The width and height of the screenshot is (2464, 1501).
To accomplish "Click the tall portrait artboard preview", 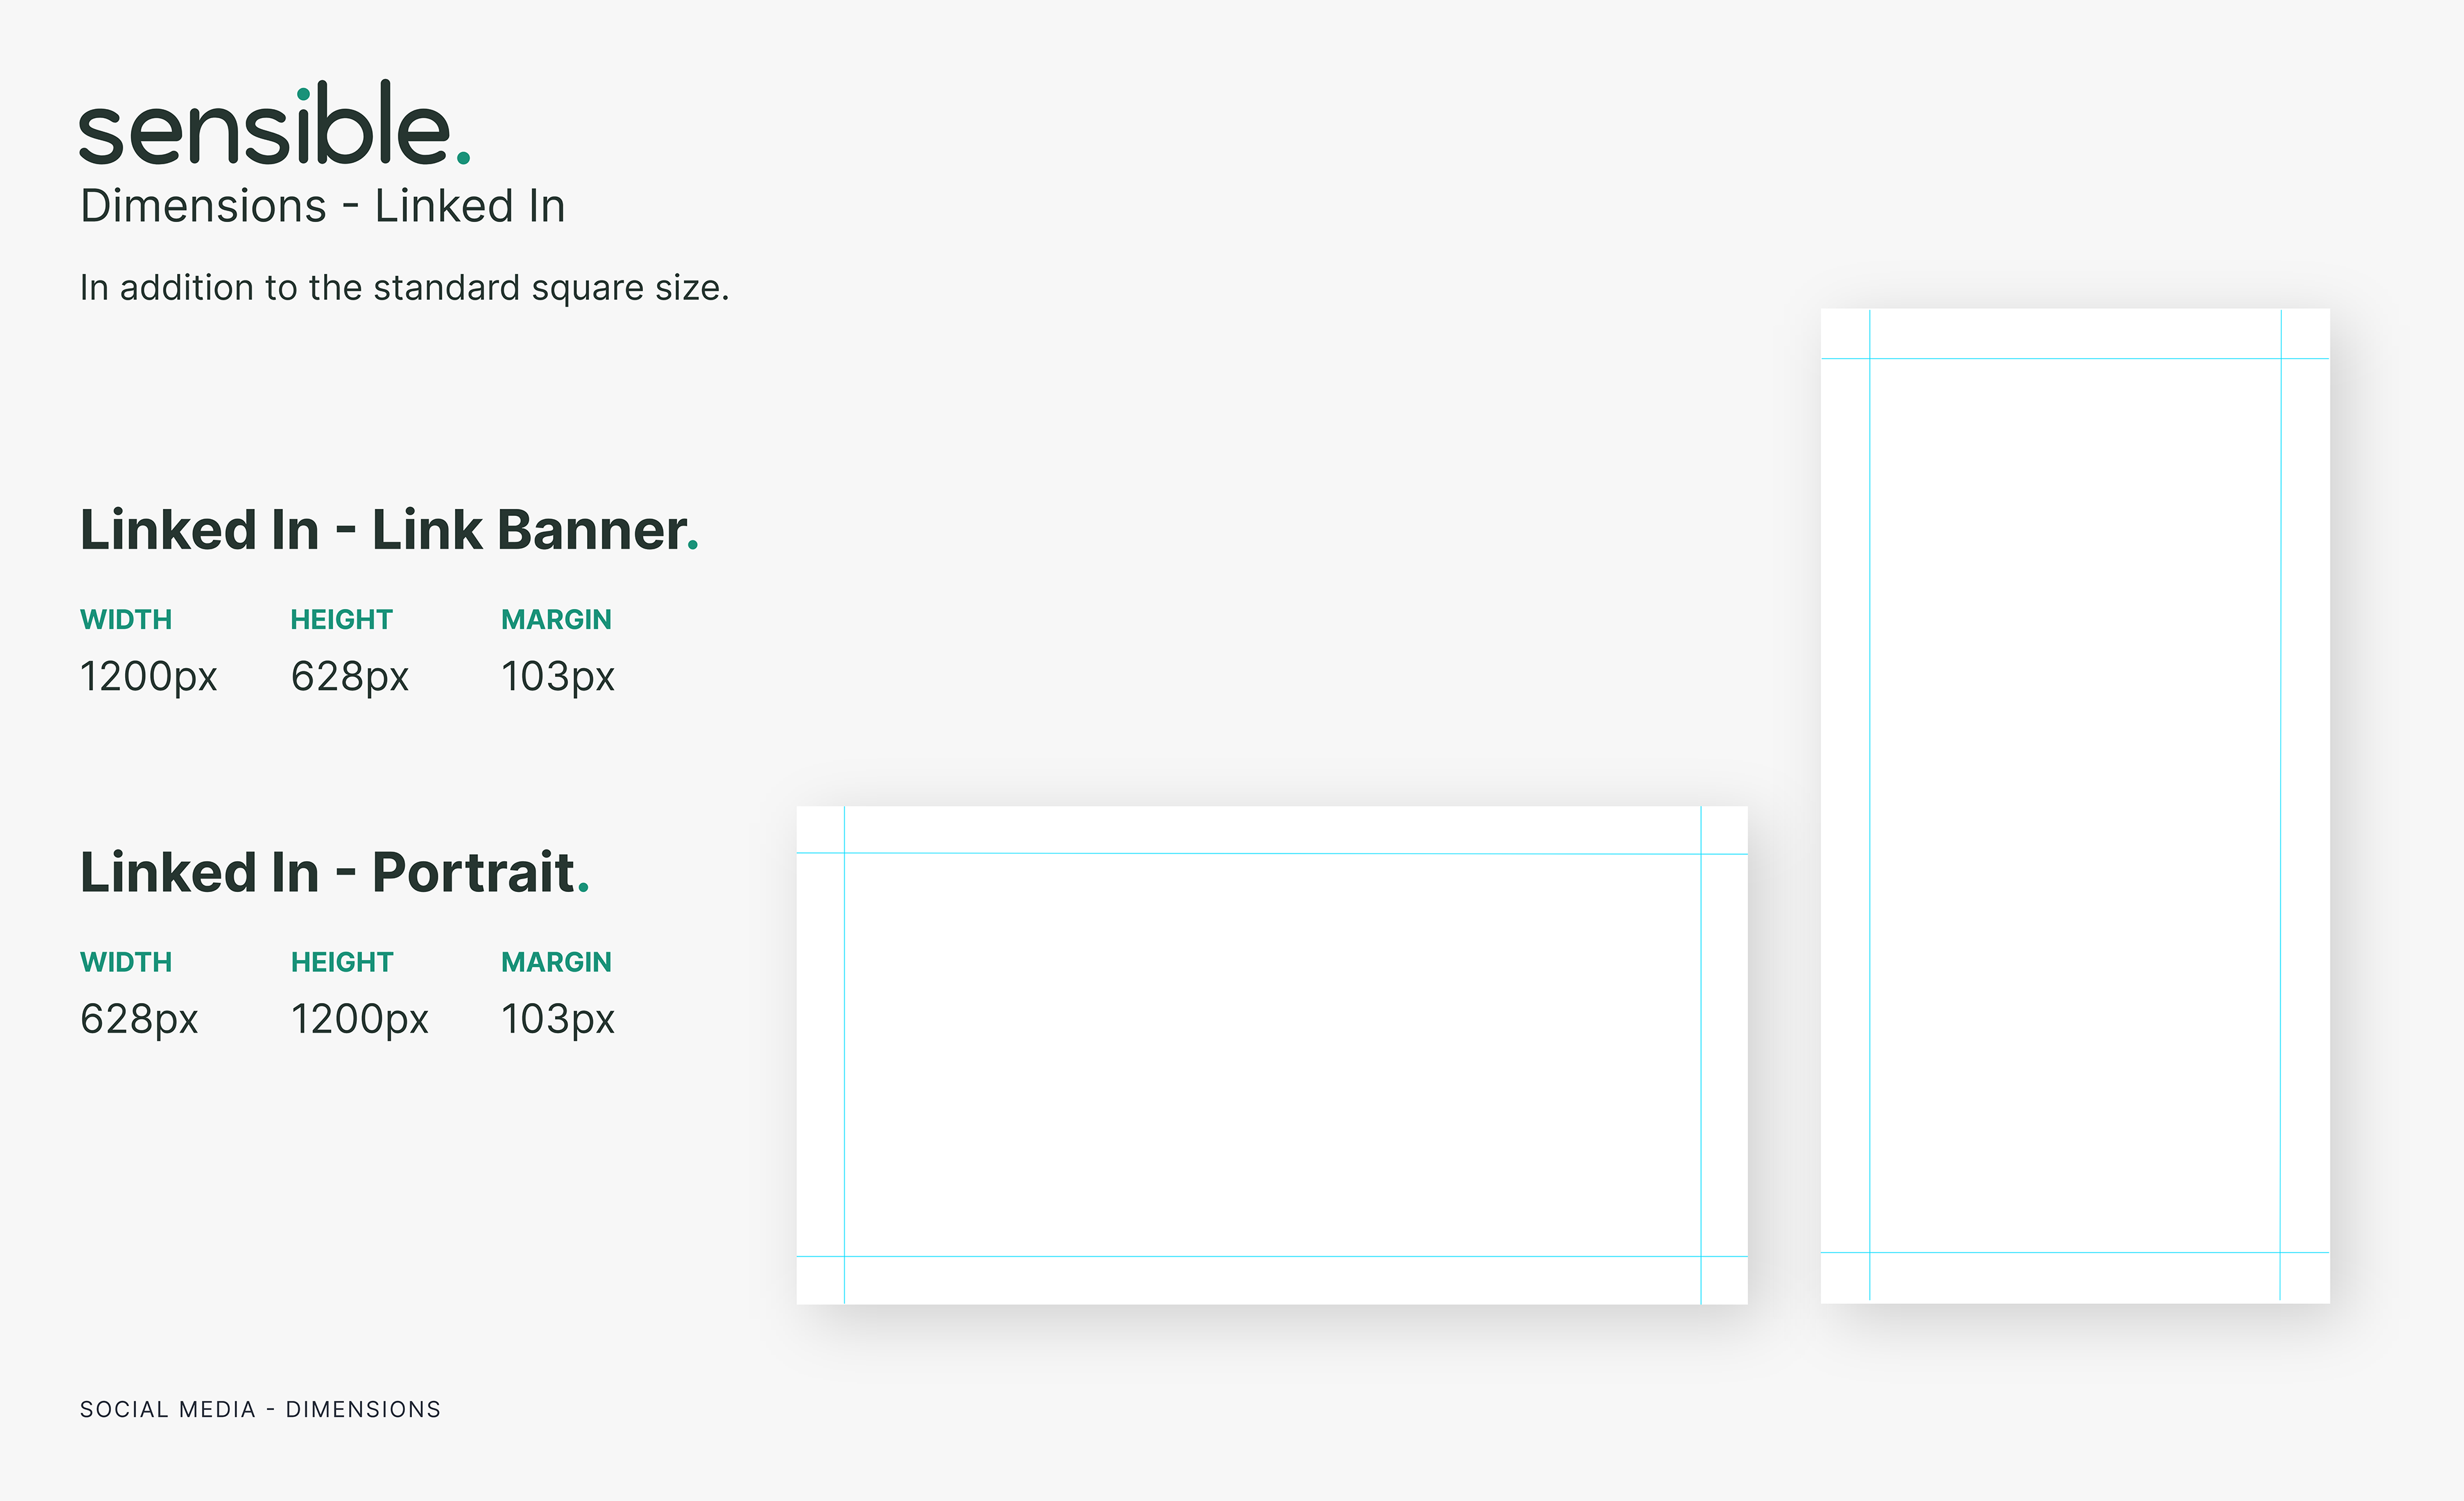I will click(2074, 805).
